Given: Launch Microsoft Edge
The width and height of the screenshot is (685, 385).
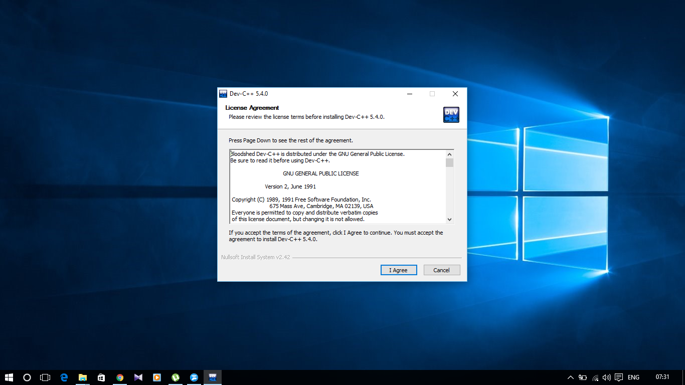Looking at the screenshot, I should coord(64,377).
